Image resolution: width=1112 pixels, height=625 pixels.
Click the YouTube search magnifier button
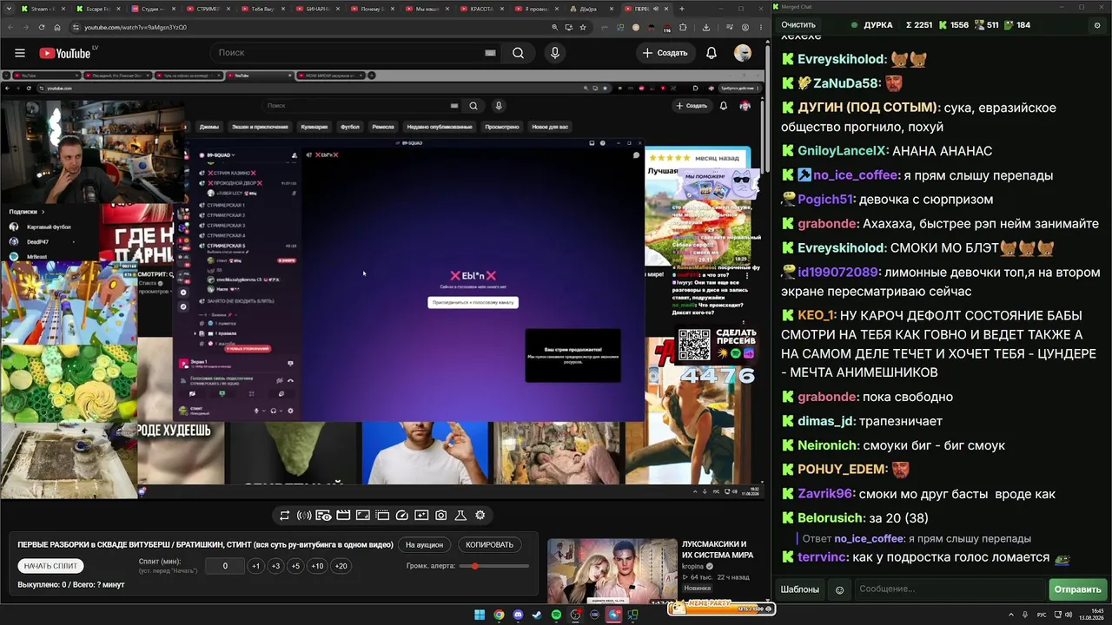[518, 53]
